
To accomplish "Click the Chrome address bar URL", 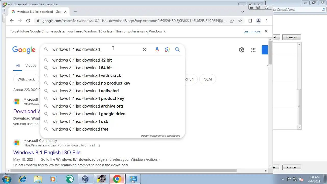I will (134, 21).
